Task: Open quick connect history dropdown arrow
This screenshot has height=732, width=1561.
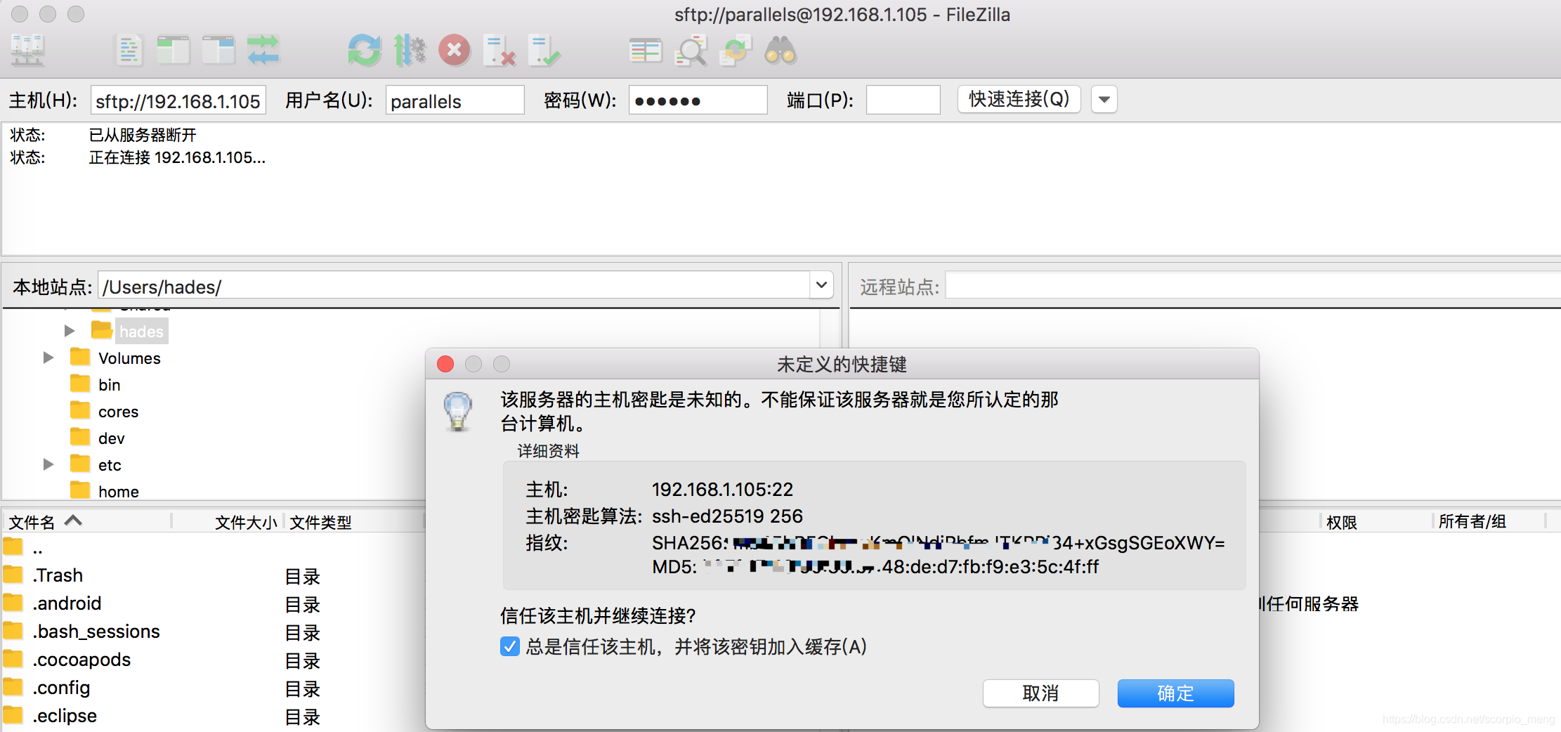Action: [x=1104, y=100]
